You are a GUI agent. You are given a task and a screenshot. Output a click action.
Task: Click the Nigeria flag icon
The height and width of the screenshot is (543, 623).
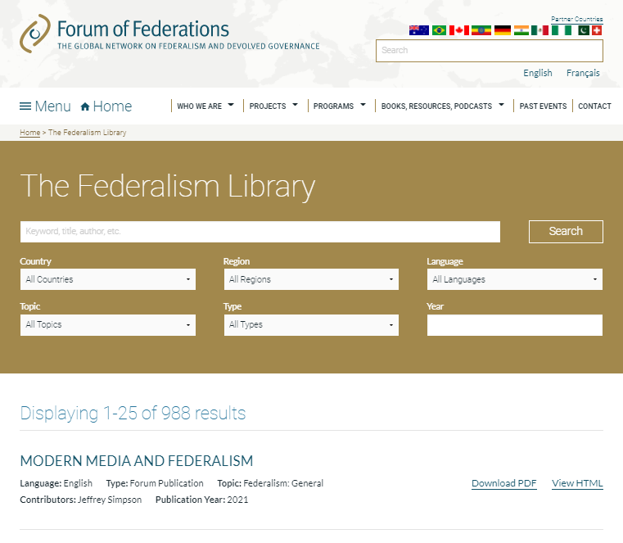pos(562,30)
